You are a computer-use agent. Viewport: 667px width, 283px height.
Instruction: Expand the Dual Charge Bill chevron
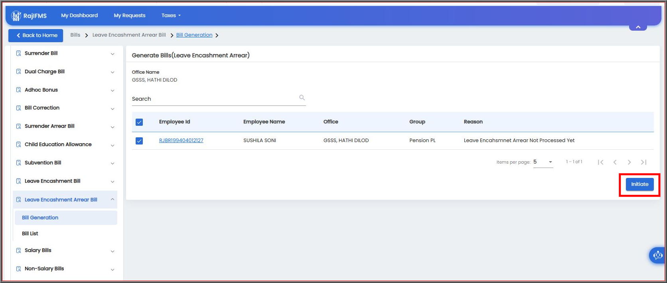(x=112, y=72)
